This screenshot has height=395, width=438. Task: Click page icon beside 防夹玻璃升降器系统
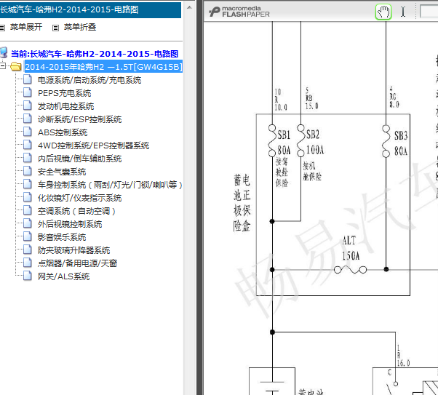pos(28,250)
